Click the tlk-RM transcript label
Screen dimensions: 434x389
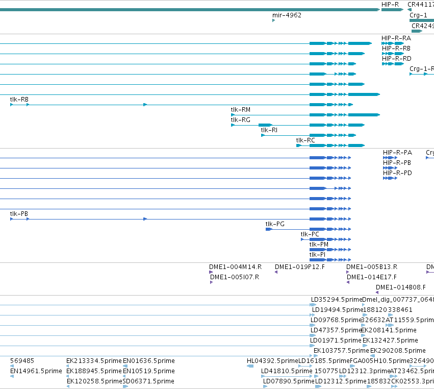241,109
